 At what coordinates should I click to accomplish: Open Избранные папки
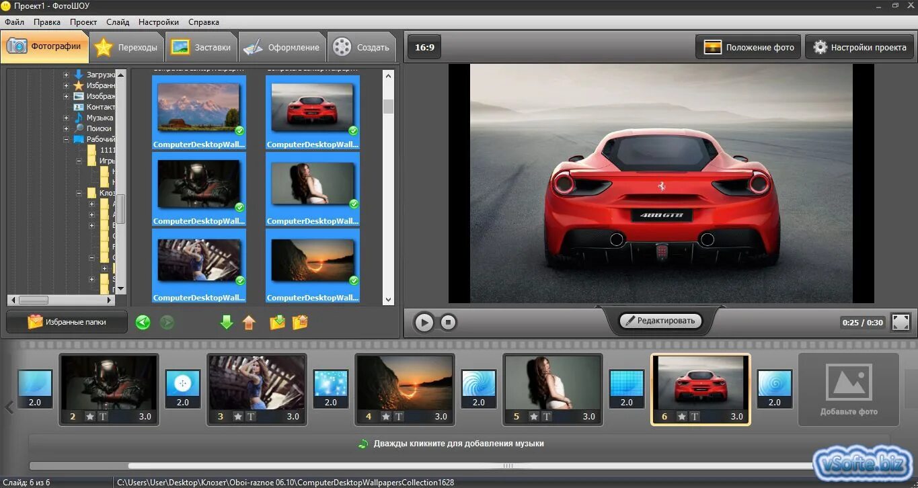tap(67, 322)
